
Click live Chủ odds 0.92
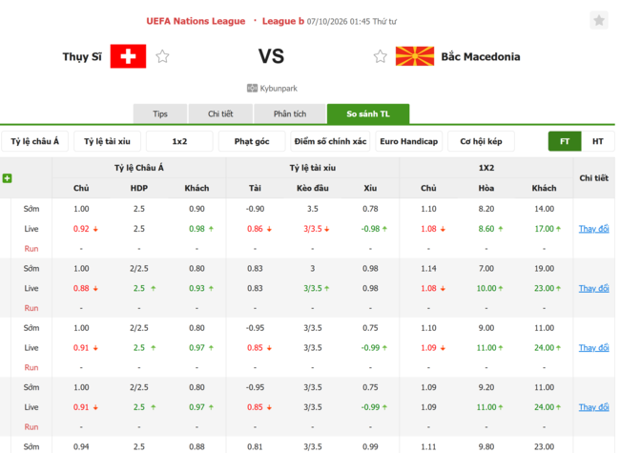[81, 229]
